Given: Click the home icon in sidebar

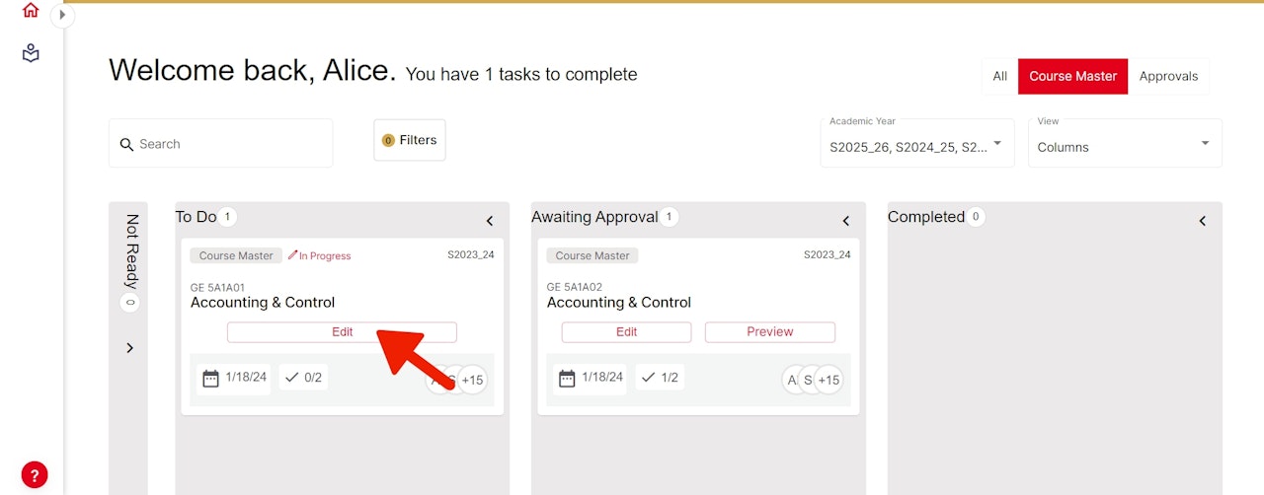Looking at the screenshot, I should pos(31,11).
